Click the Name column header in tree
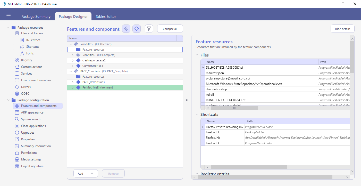The width and height of the screenshot is (361, 186). [x=122, y=38]
